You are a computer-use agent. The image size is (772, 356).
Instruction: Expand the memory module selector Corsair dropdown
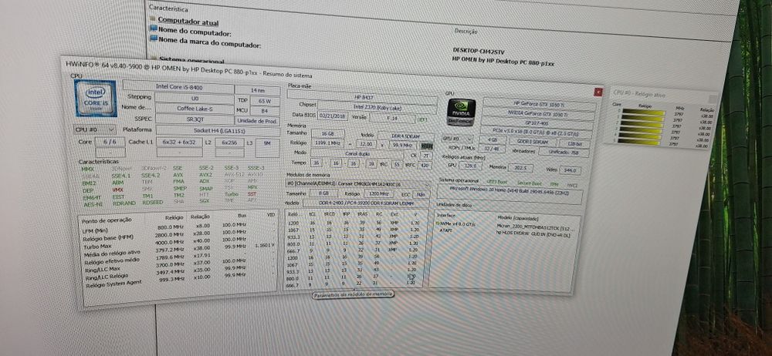(x=358, y=184)
